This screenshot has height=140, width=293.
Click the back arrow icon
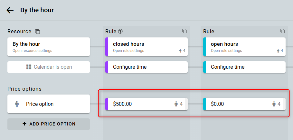click(10, 10)
